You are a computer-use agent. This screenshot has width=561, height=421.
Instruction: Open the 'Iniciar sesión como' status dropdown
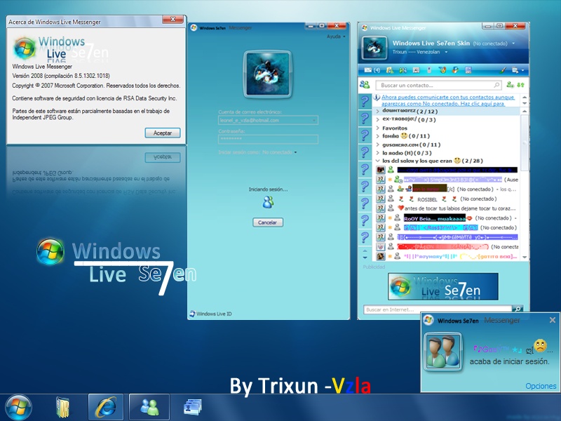295,152
